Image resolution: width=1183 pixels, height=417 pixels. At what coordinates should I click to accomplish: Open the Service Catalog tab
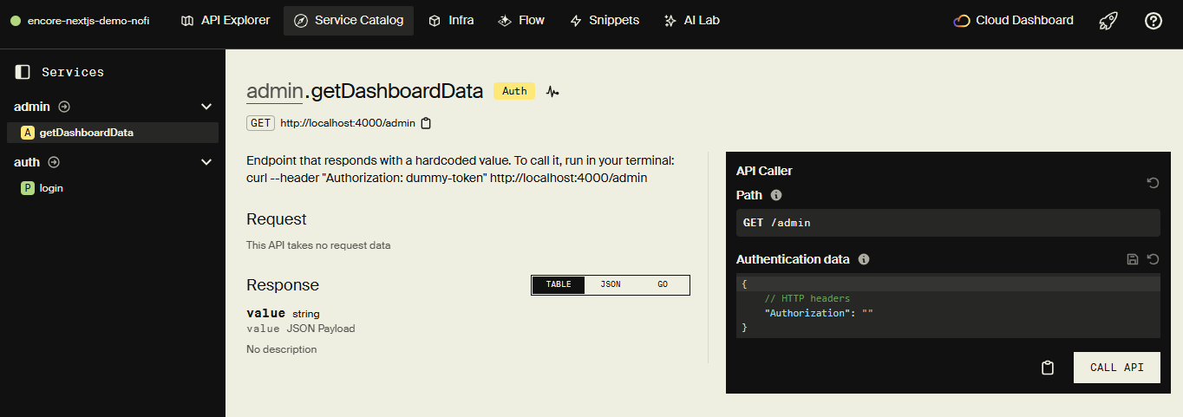[349, 20]
